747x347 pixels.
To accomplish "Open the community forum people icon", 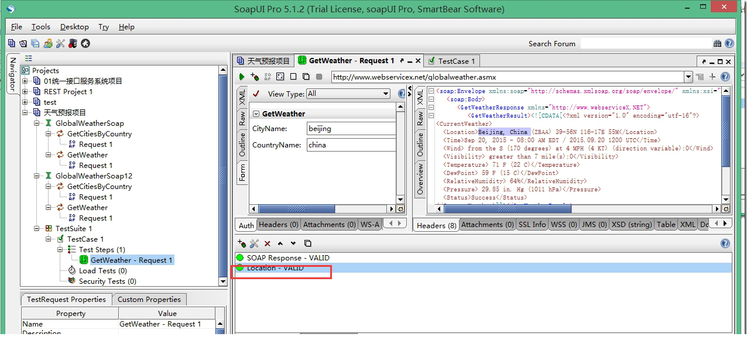I will (48, 43).
